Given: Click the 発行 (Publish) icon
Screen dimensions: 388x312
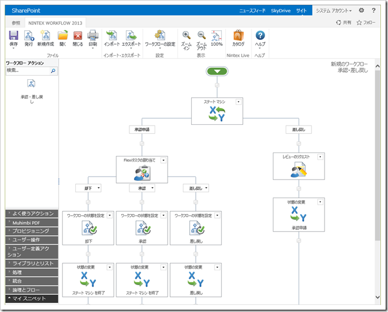Looking at the screenshot, I should (x=29, y=36).
